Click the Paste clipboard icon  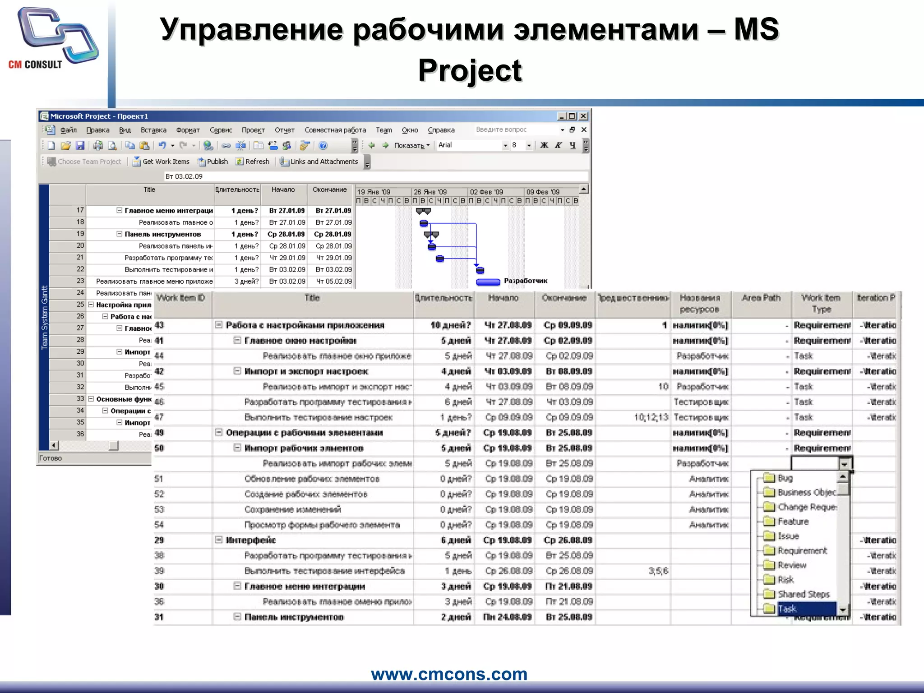click(x=144, y=145)
